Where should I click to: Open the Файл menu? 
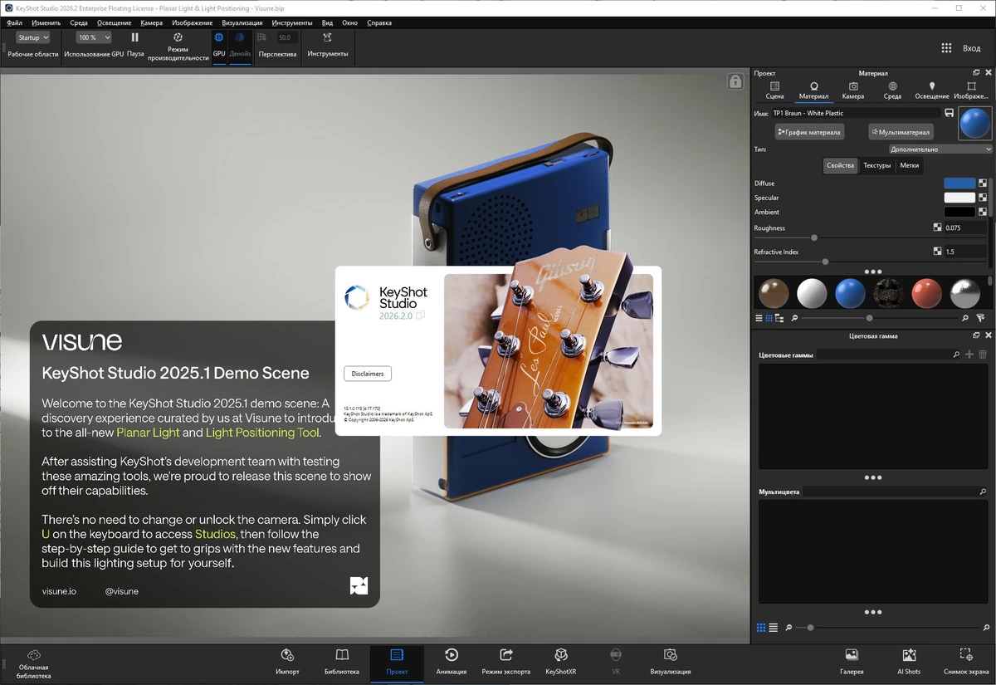tap(14, 22)
